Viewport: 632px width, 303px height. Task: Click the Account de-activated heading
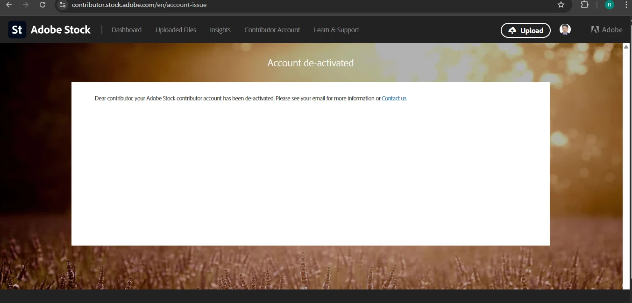click(x=310, y=63)
